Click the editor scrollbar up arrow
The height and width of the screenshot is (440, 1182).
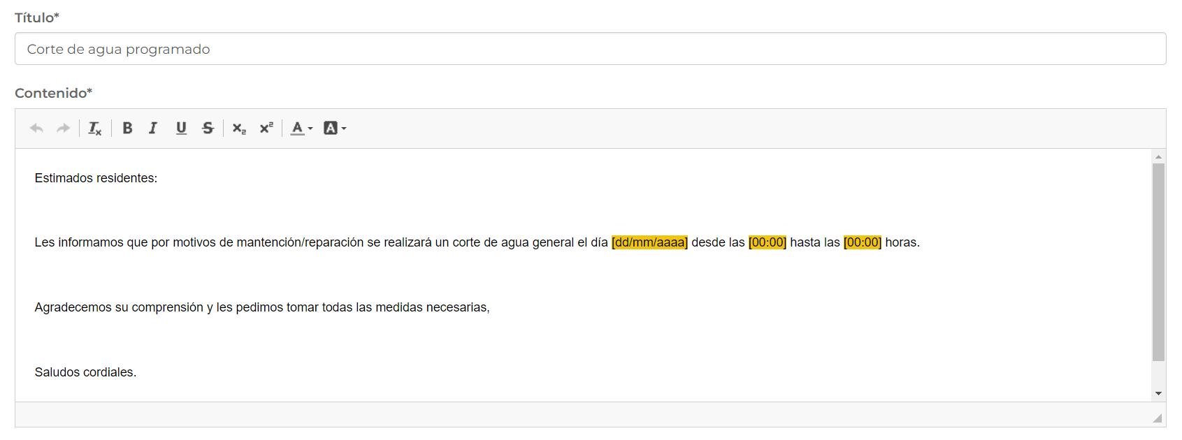1158,156
